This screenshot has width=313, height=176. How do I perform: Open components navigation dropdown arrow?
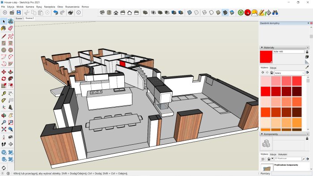coord(272,159)
